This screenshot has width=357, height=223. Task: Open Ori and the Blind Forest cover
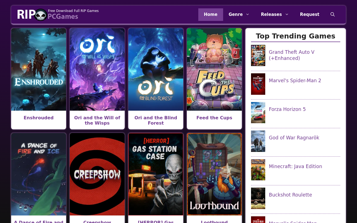[x=156, y=69]
